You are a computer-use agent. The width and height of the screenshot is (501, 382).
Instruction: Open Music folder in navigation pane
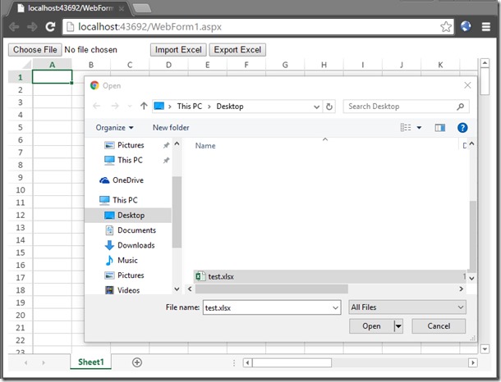[122, 260]
